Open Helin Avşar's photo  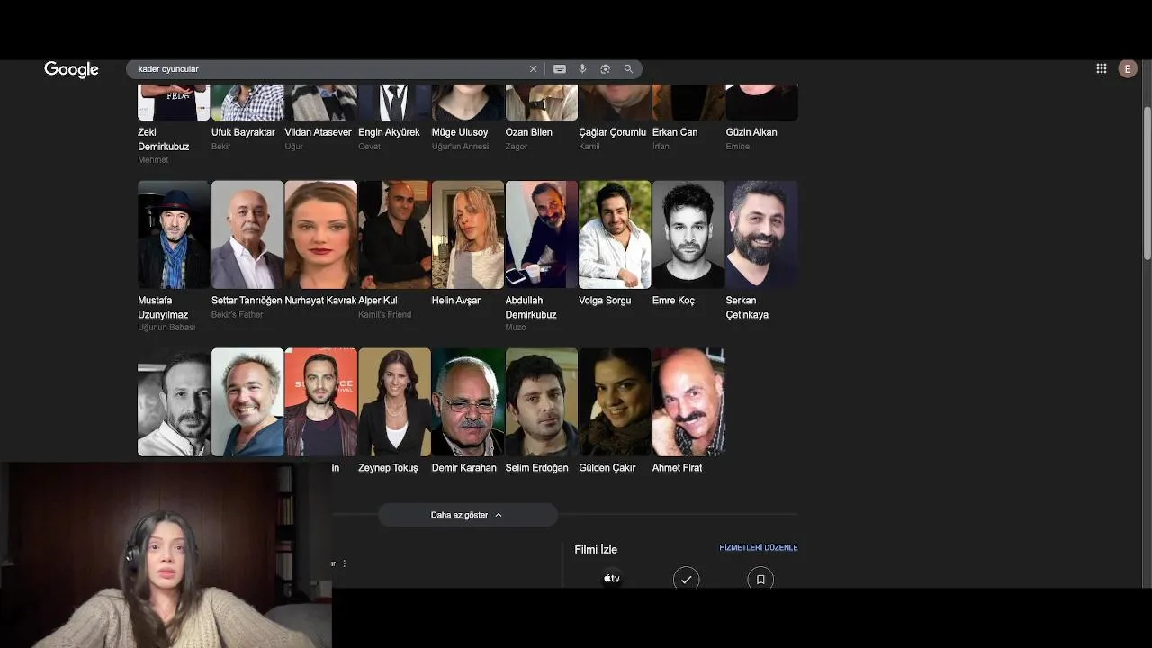pos(468,235)
